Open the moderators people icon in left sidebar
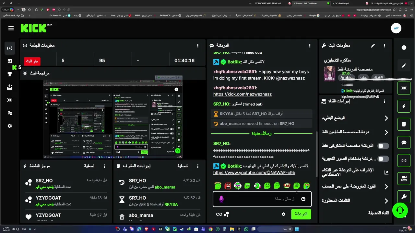 tap(10, 113)
